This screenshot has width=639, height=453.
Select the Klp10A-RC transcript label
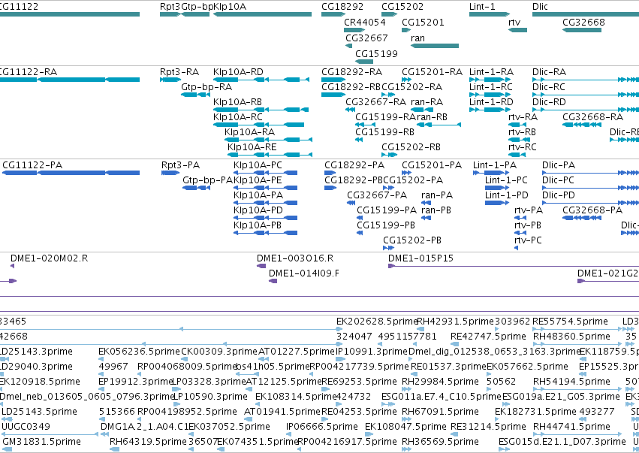238,117
